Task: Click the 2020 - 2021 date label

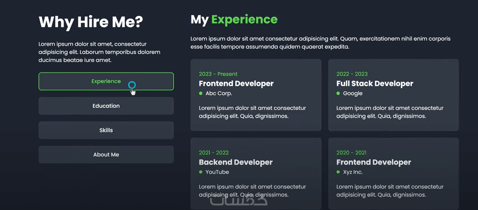Action: [351, 153]
